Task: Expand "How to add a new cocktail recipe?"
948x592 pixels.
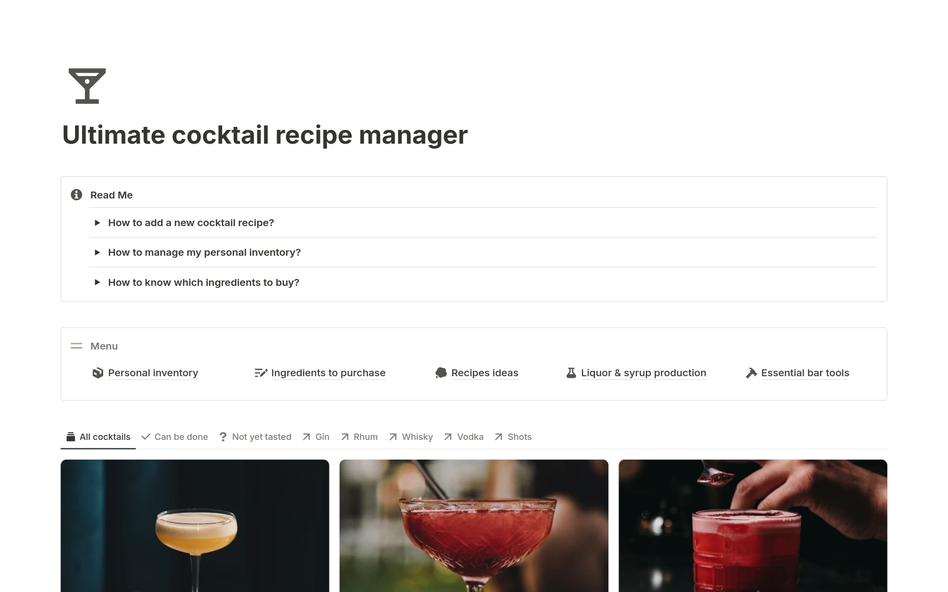Action: [97, 223]
